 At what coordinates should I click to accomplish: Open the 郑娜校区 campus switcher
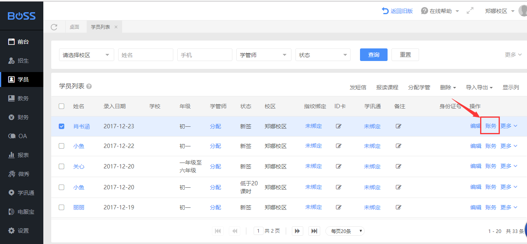point(500,11)
